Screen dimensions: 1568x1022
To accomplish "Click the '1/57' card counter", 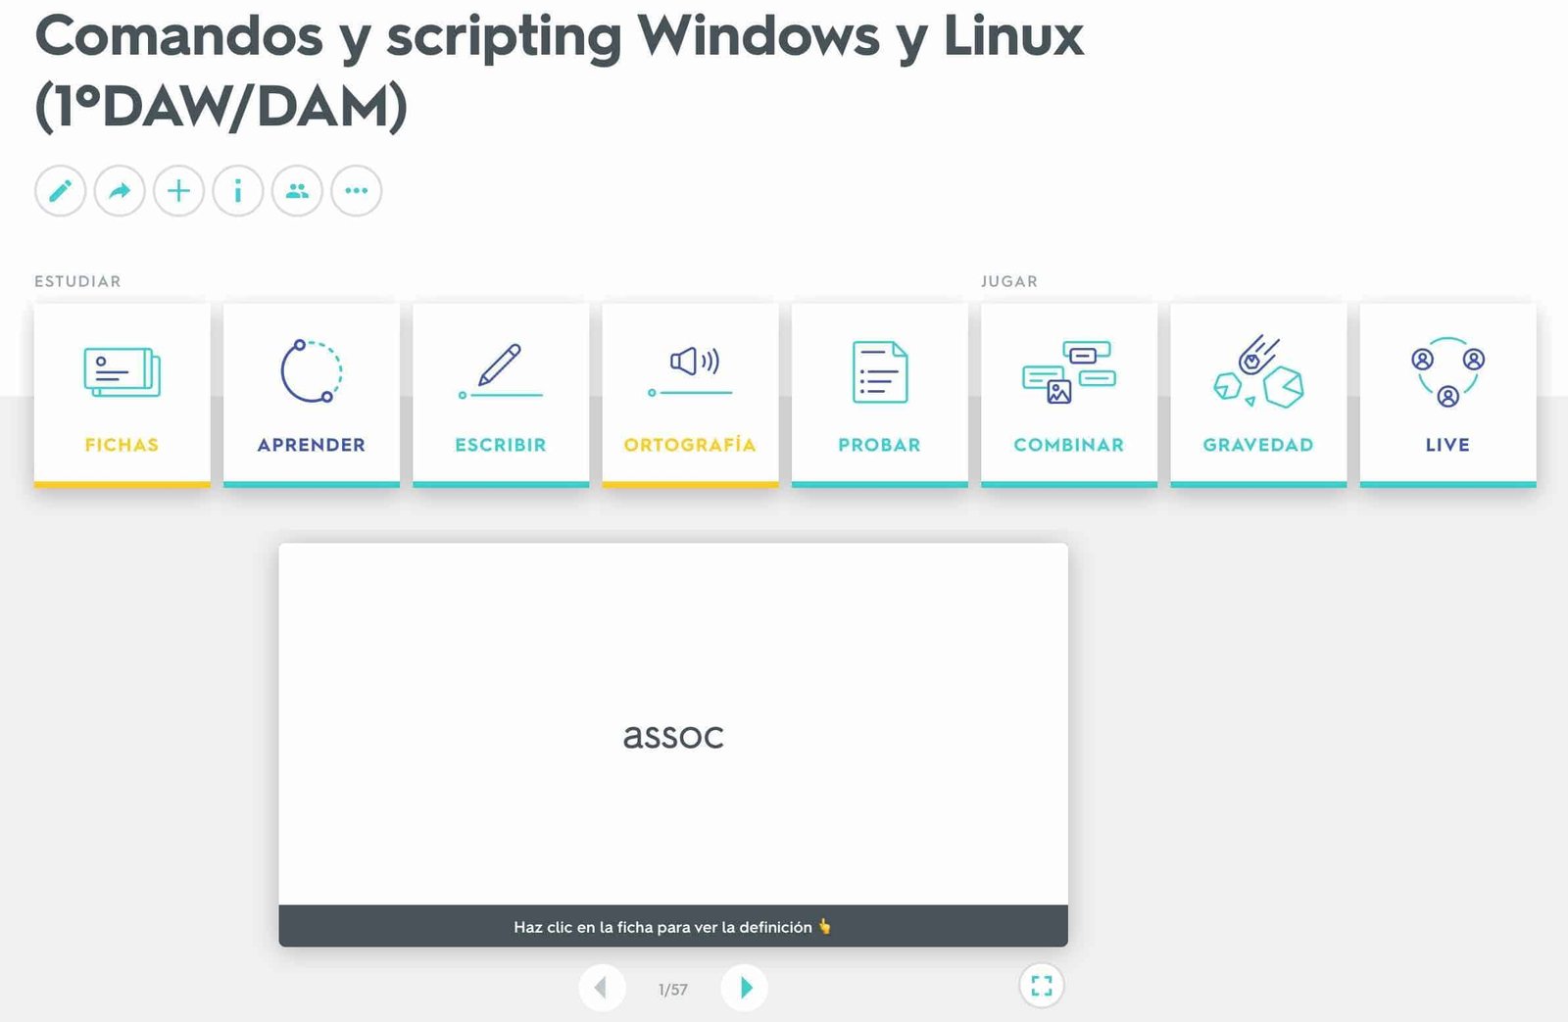I will pos(673,990).
